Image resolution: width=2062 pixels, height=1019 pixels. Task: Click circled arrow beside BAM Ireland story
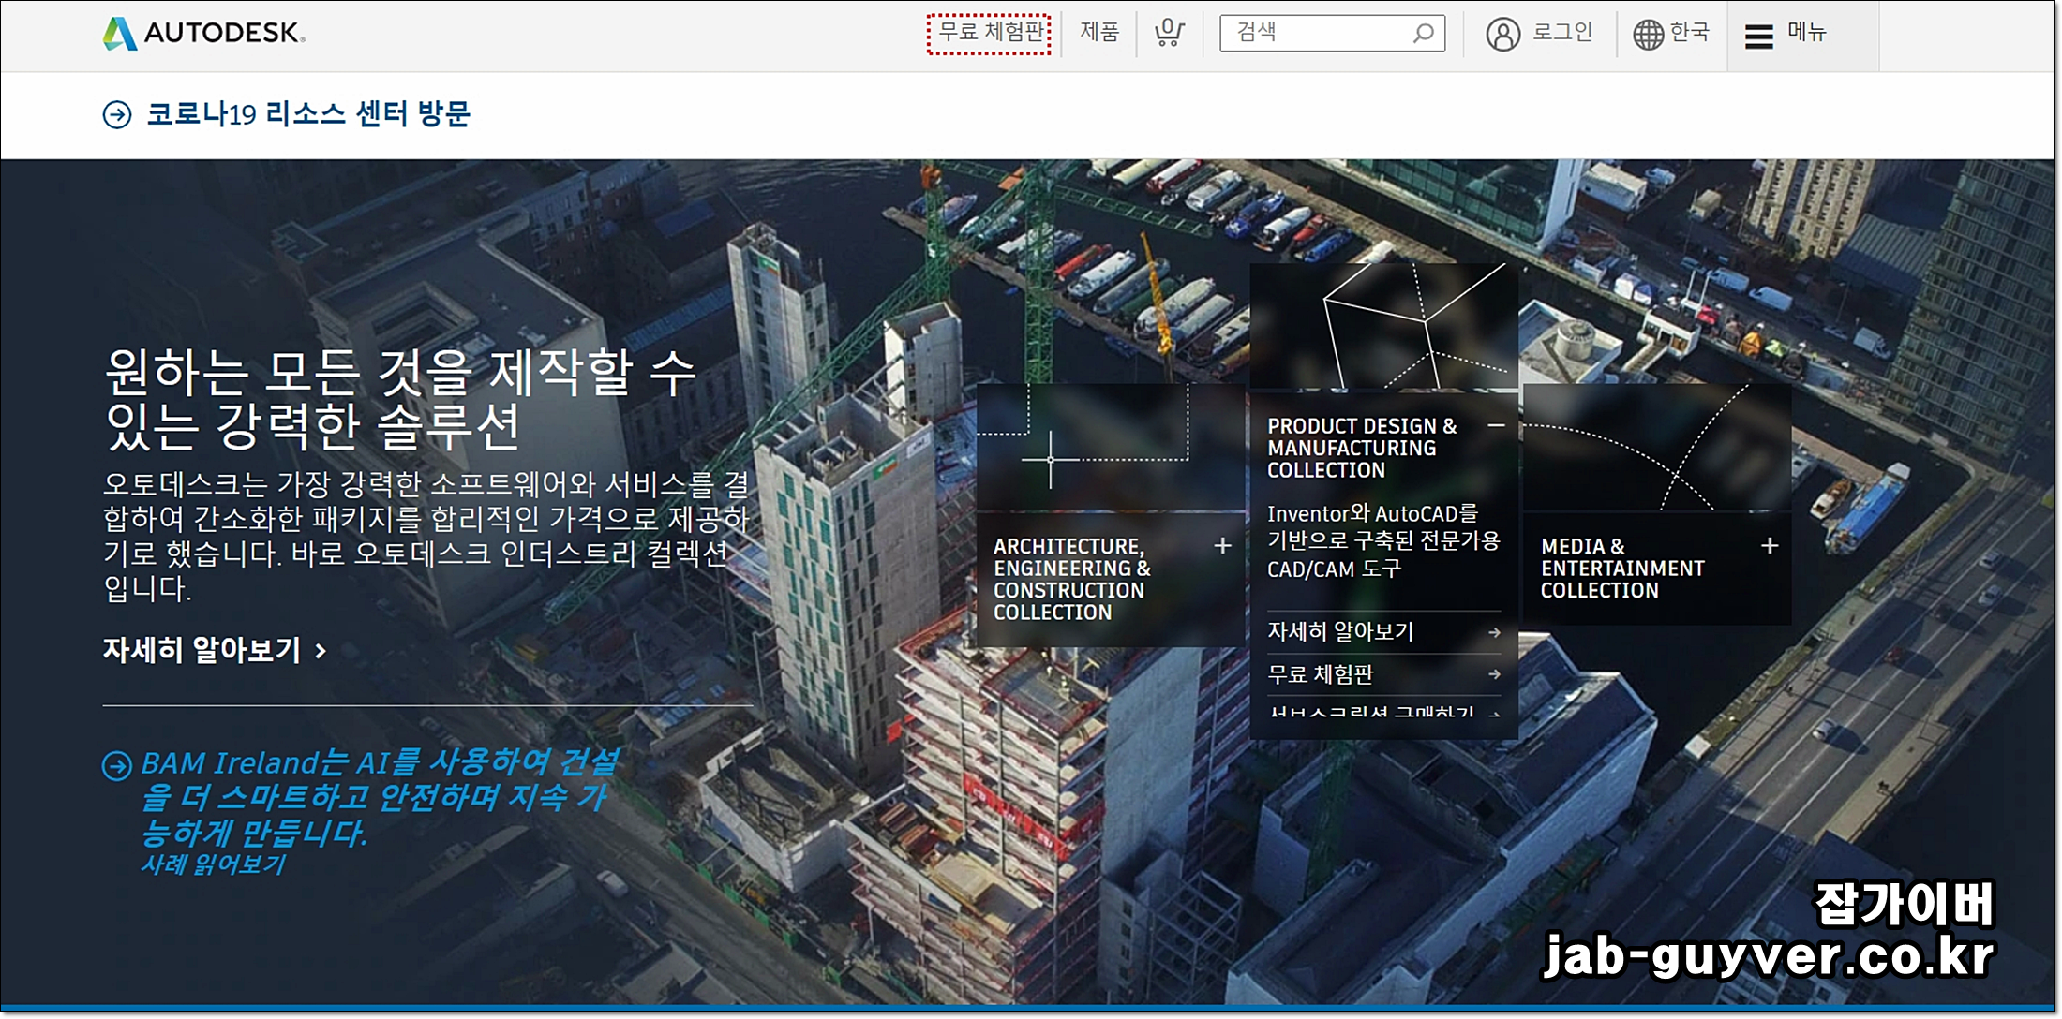pos(117,765)
